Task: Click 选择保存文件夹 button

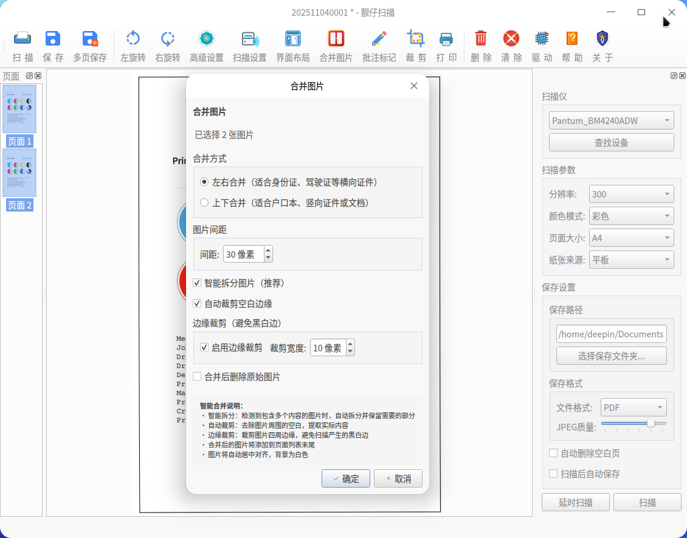Action: tap(611, 356)
